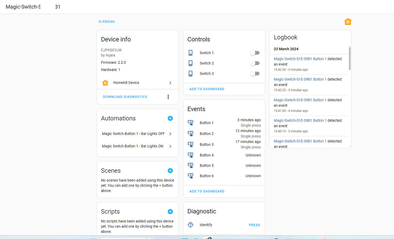
Task: Click Download Diagnostics
Action: click(x=125, y=97)
